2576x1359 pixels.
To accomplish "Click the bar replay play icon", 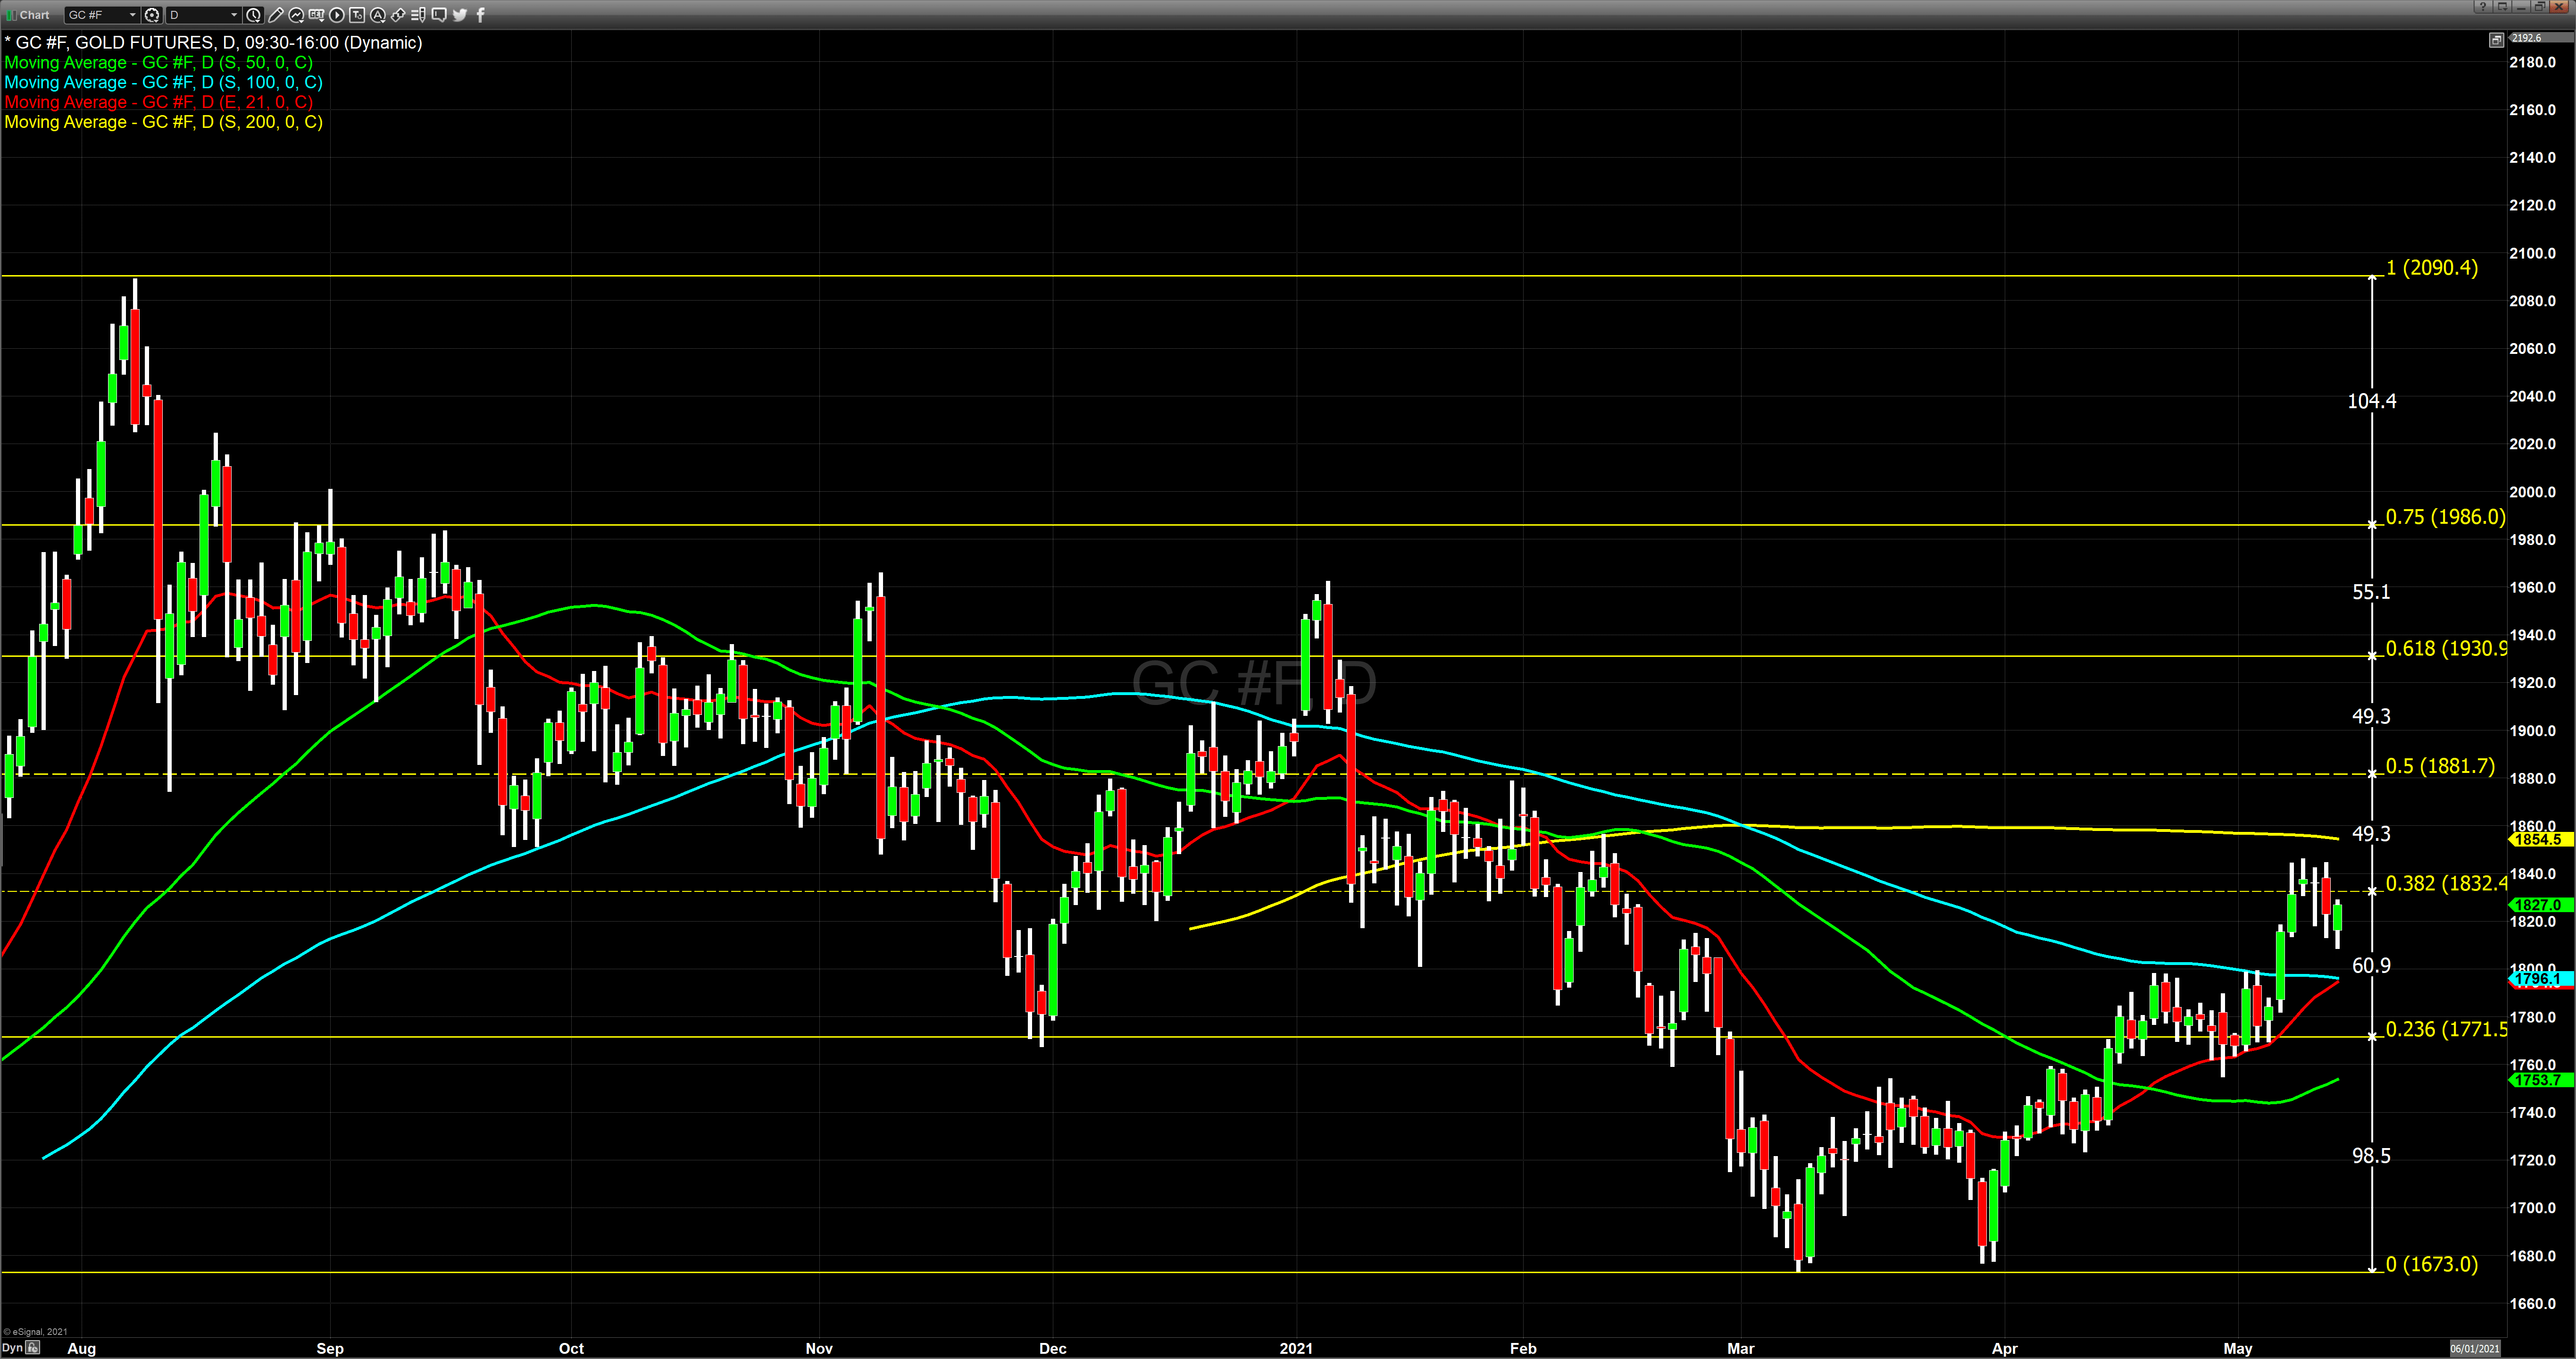I will click(x=337, y=15).
